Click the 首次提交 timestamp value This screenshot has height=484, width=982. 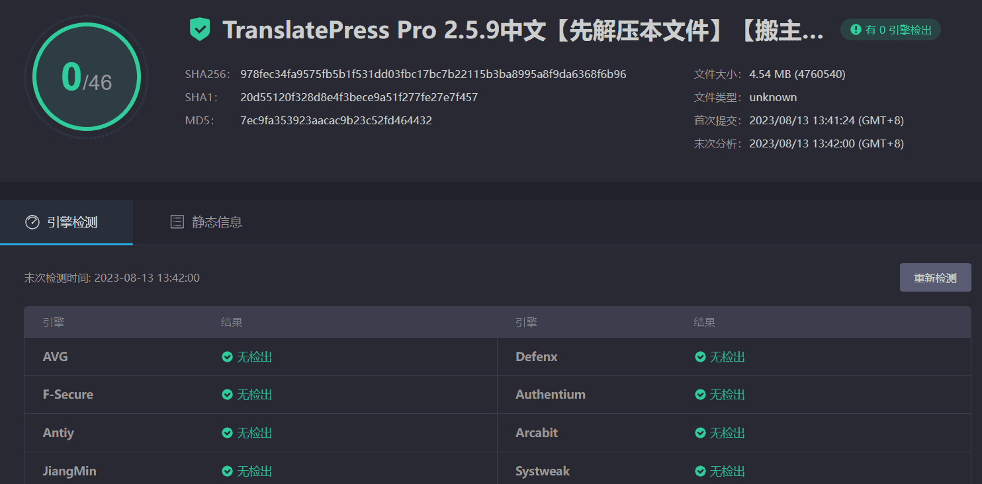coord(826,120)
